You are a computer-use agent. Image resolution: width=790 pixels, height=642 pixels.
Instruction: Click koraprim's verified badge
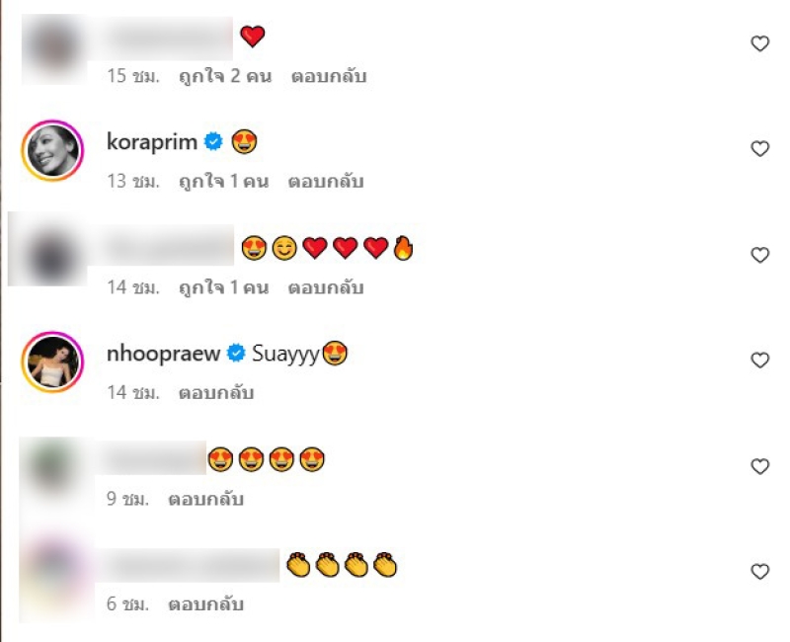pyautogui.click(x=213, y=141)
